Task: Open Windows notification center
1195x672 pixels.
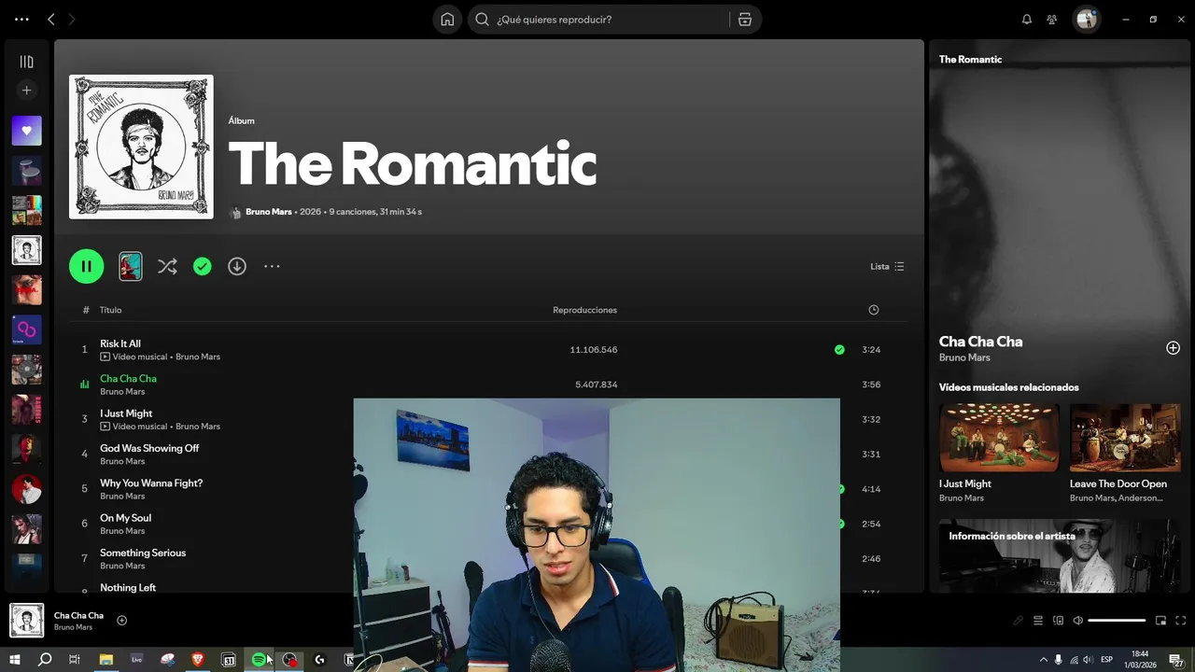Action: tap(1175, 660)
